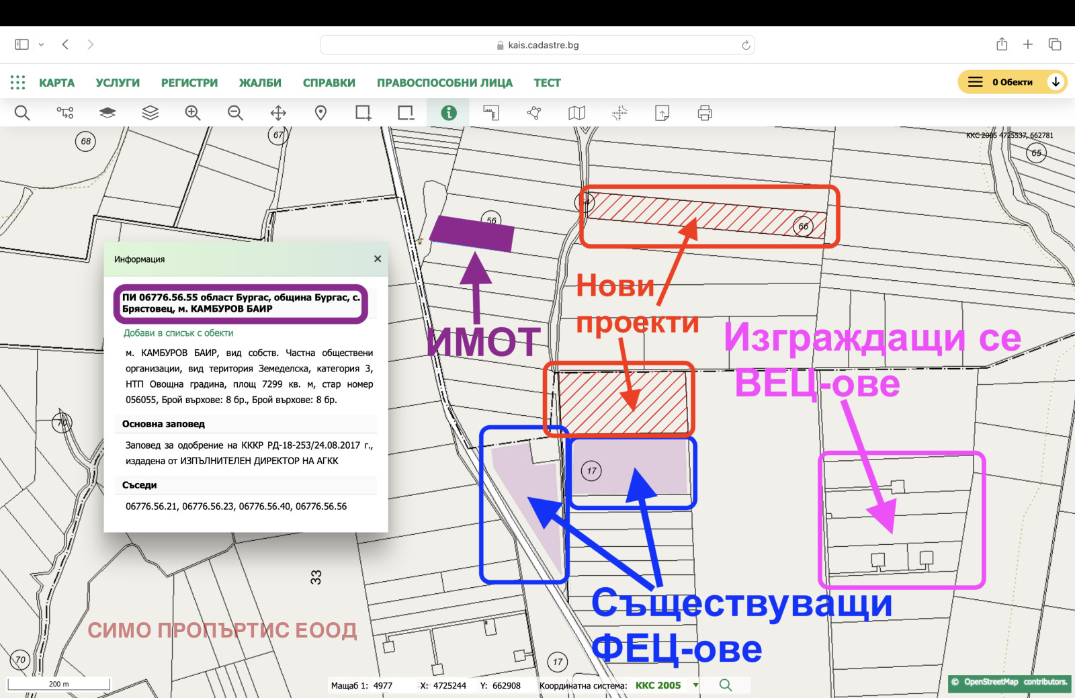This screenshot has height=698, width=1075.
Task: Select the zoom out tool
Action: click(235, 113)
